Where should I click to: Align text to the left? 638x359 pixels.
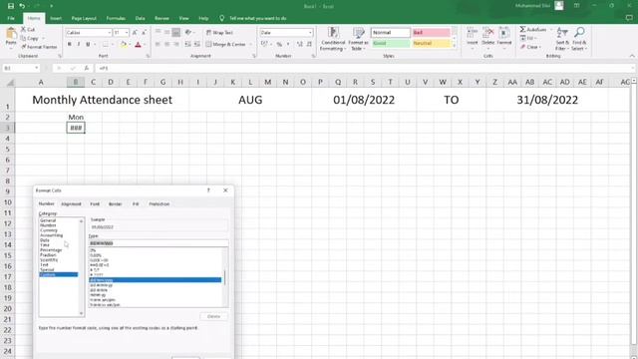pyautogui.click(x=158, y=44)
